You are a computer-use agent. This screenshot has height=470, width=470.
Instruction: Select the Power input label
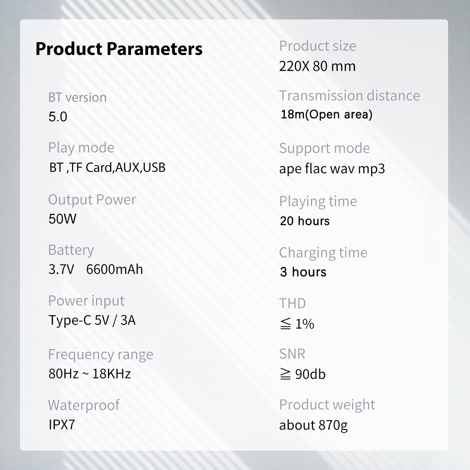(86, 301)
